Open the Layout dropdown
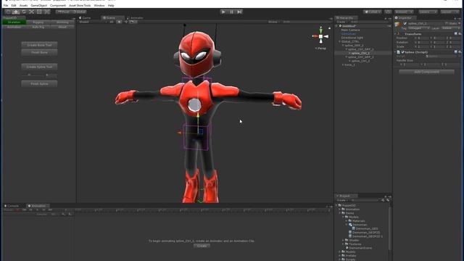 point(449,12)
